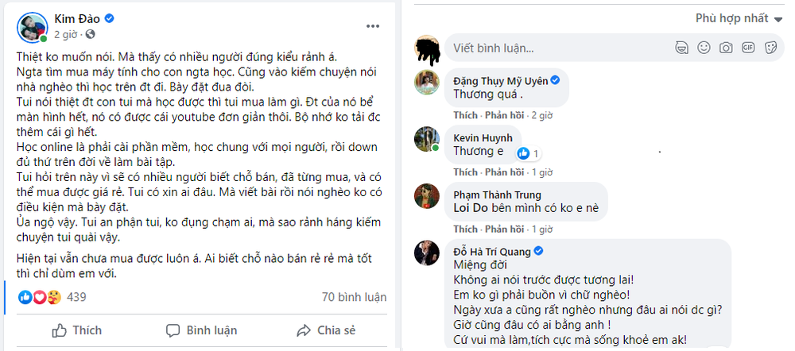Open the "Phù hợp nhất" sort dropdown

click(738, 17)
